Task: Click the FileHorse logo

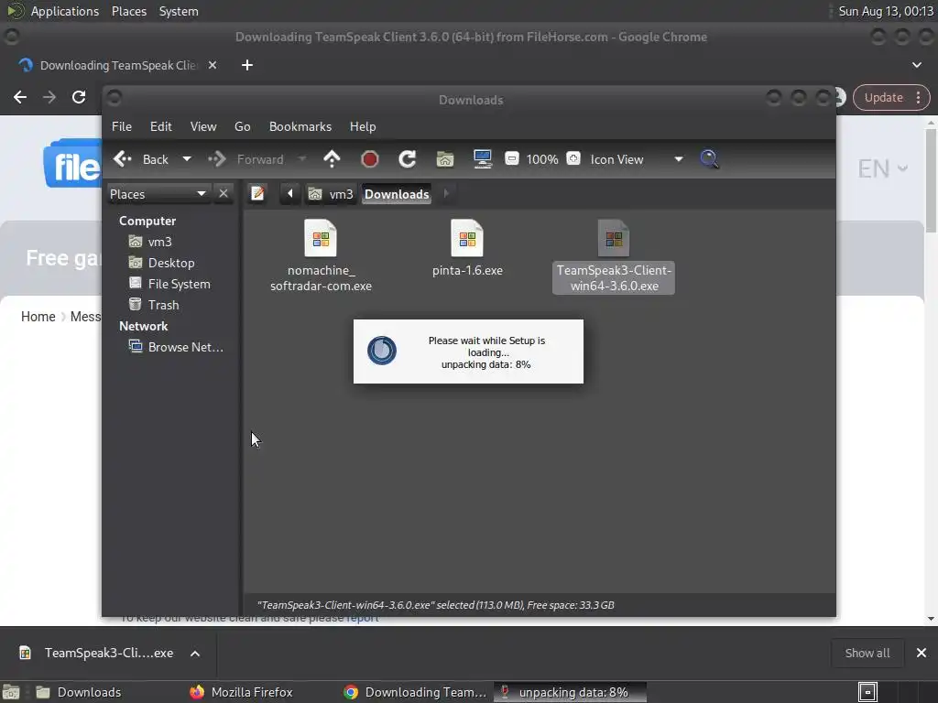Action: [72, 164]
